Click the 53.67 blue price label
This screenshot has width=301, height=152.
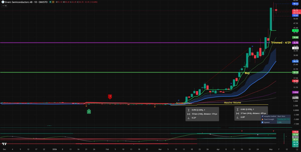click(295, 16)
